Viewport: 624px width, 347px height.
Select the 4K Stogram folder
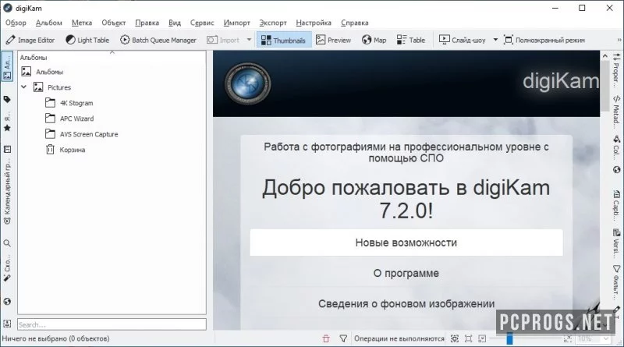pos(69,103)
